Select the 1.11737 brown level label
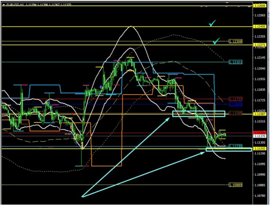Viewport: 270px width, 206px height. pyautogui.click(x=236, y=99)
